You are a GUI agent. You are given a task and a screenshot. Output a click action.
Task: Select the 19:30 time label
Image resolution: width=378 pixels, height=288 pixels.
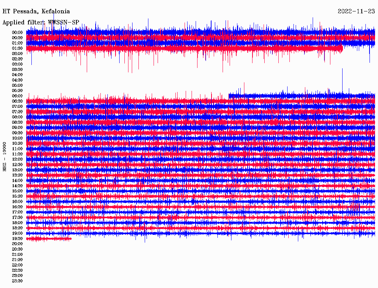(x=17, y=239)
